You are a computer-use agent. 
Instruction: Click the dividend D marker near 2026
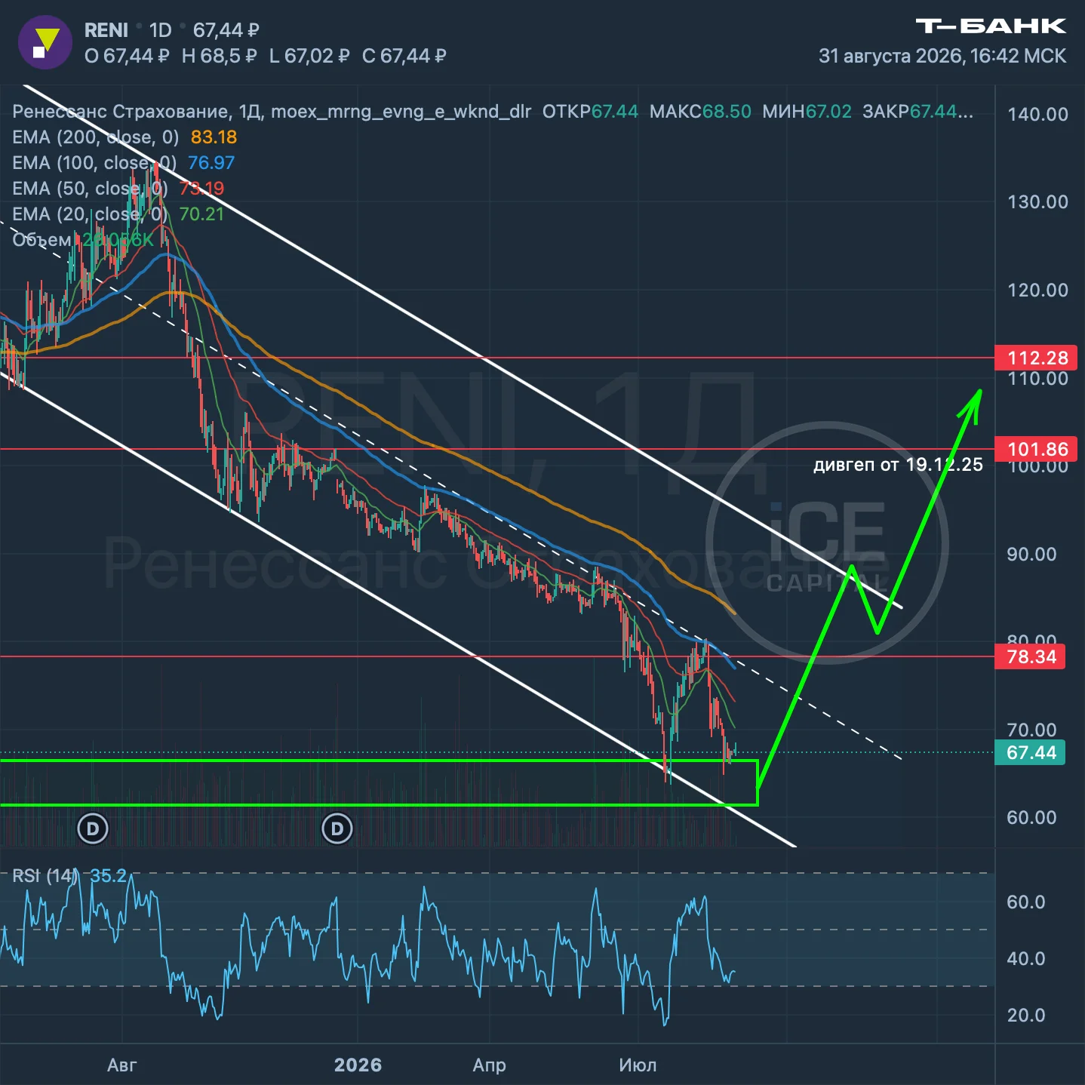[x=337, y=829]
